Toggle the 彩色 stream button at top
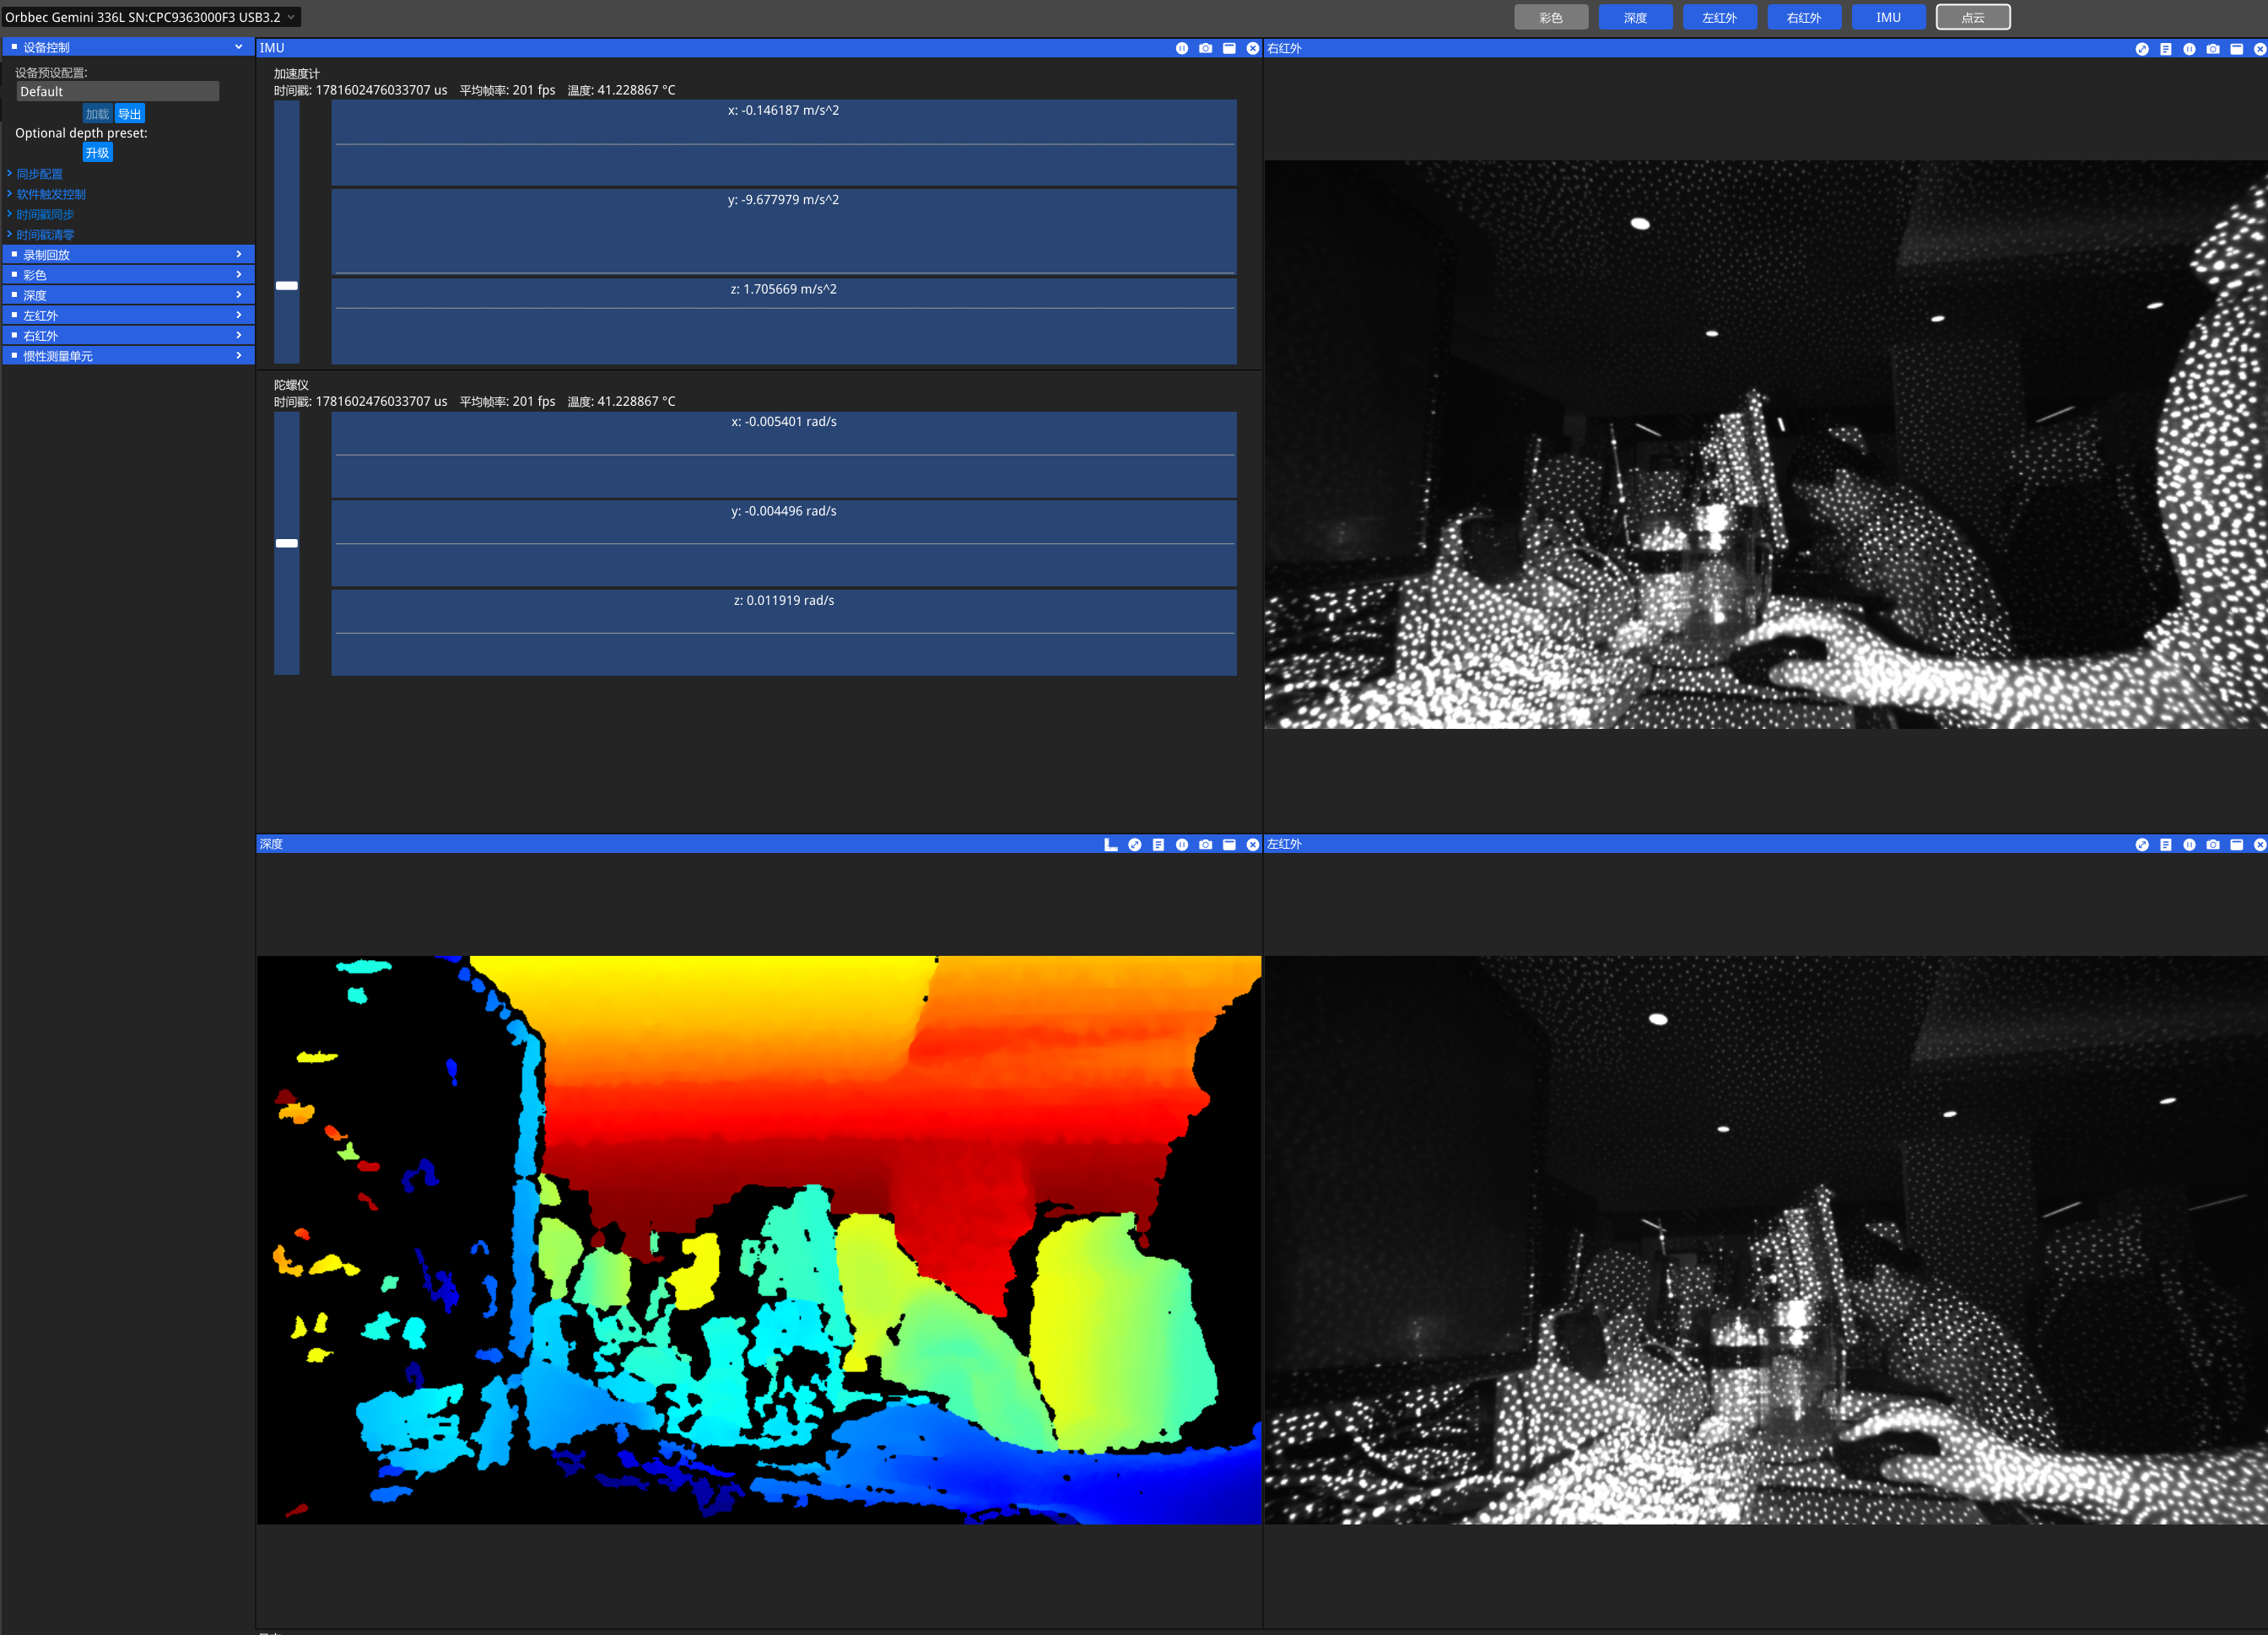2268x1635 pixels. tap(1551, 17)
